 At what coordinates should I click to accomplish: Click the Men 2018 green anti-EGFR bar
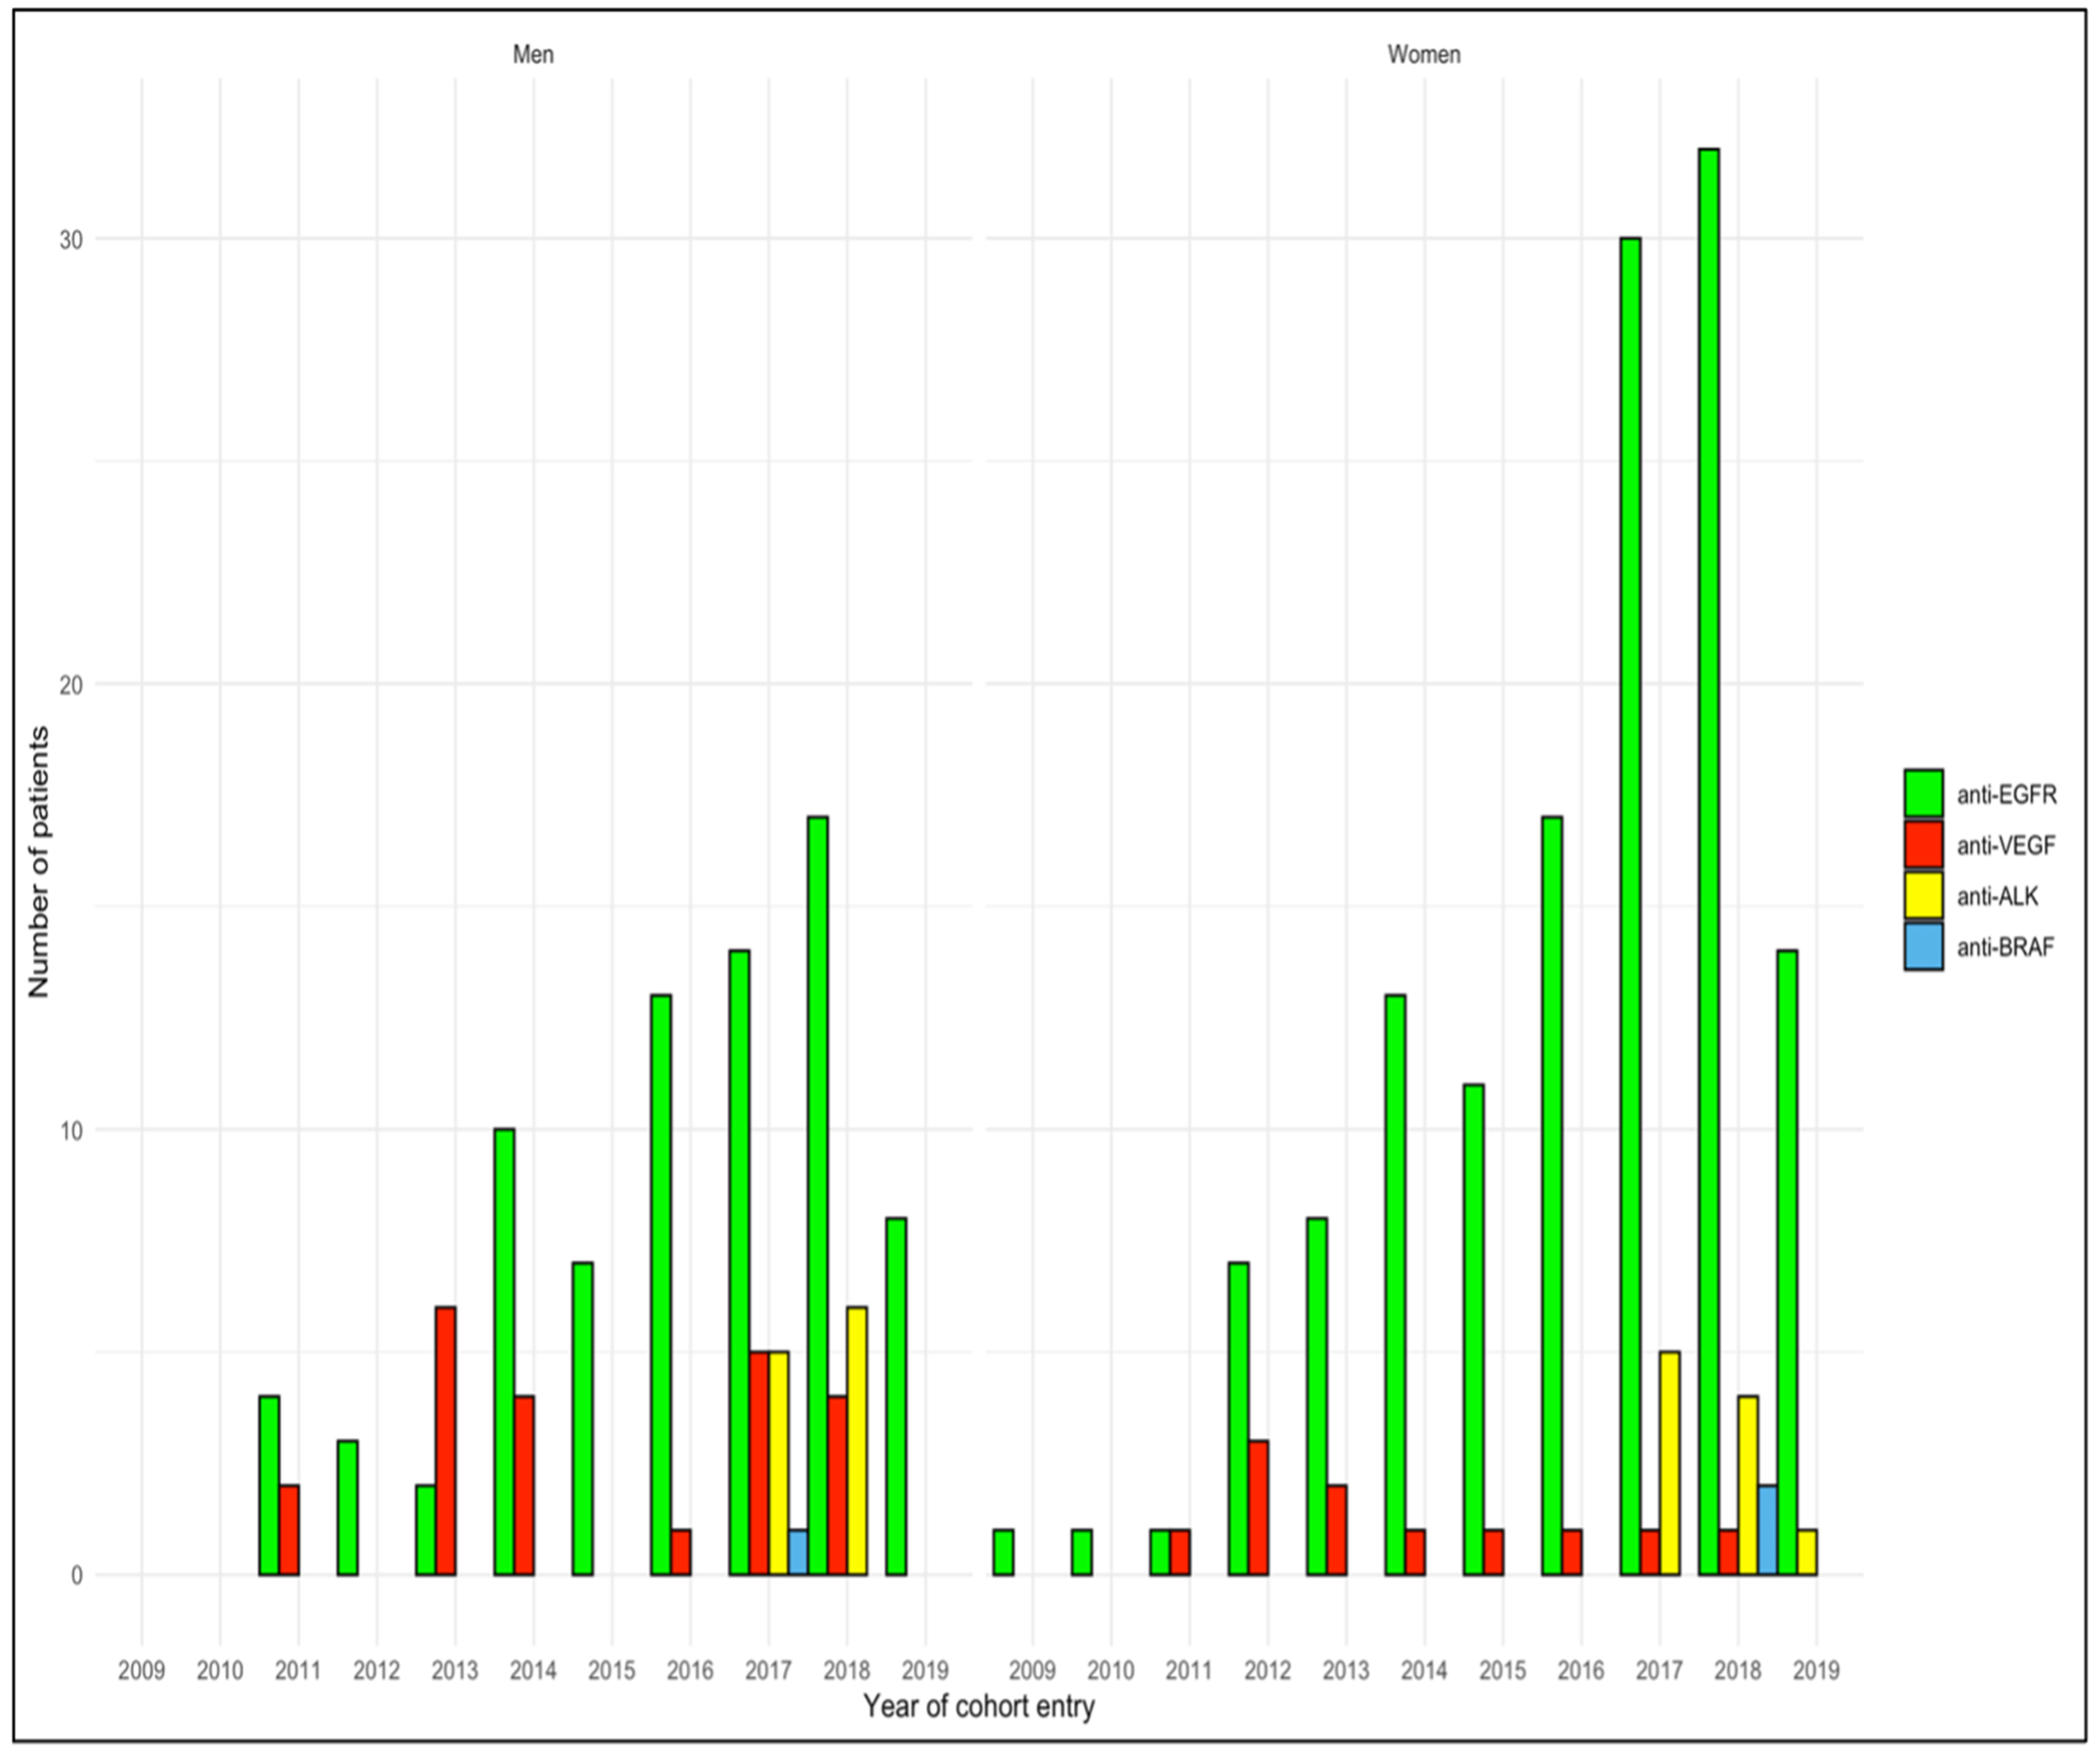coord(817,1195)
